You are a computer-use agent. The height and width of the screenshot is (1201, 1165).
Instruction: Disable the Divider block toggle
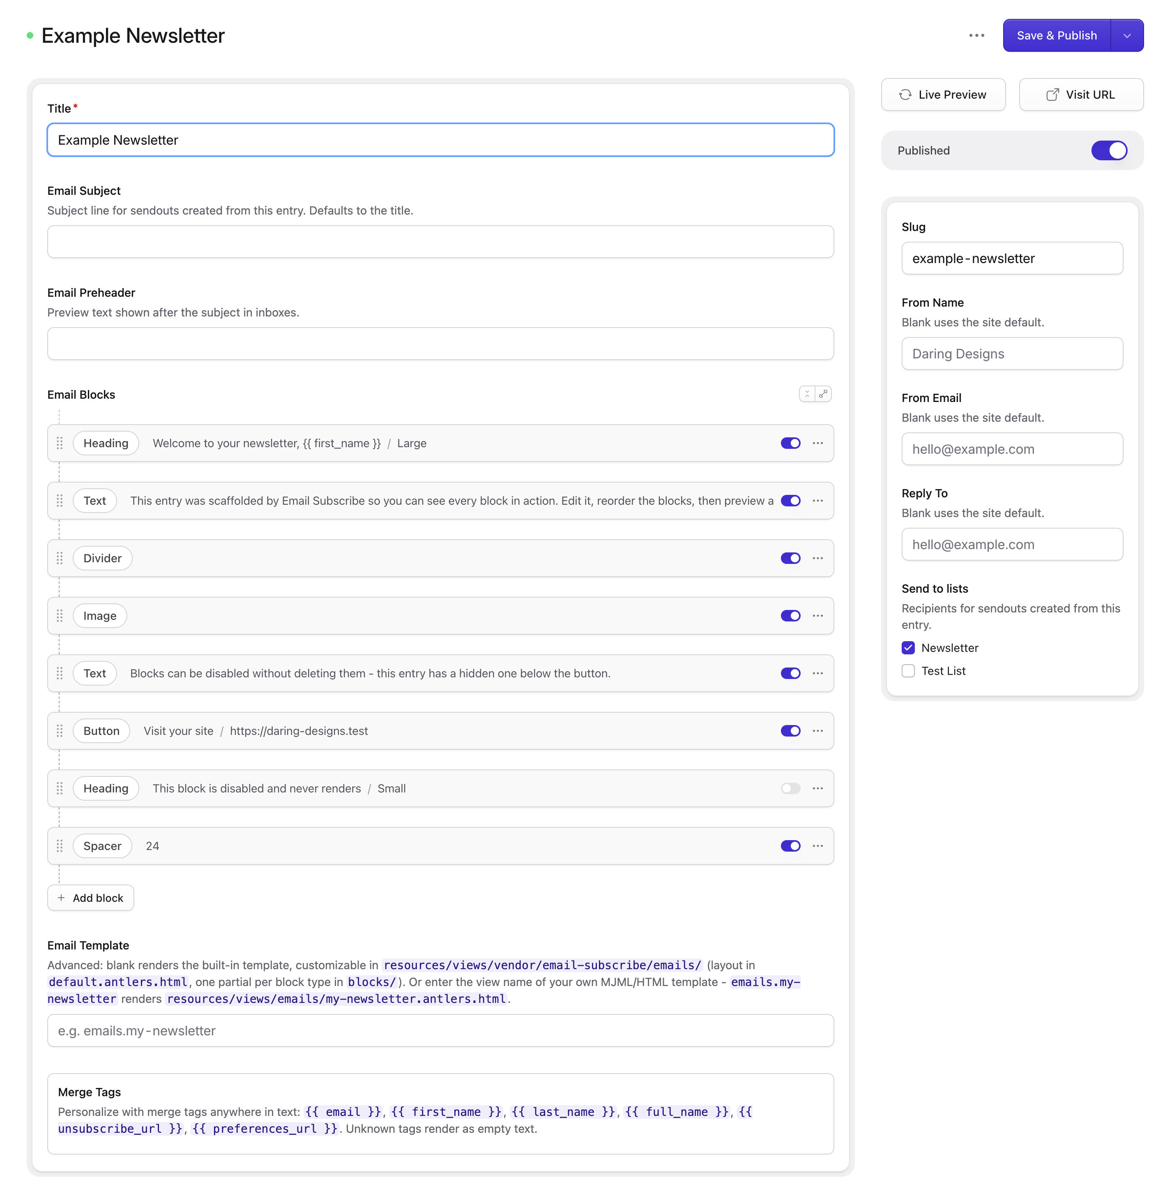(x=790, y=558)
